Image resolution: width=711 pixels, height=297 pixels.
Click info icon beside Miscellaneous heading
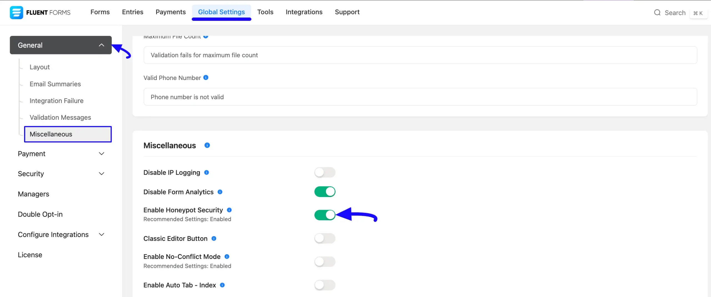207,145
